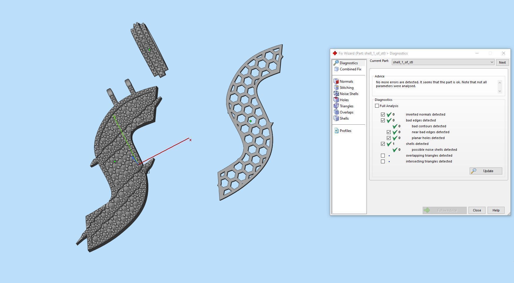
Task: Click the Advice text area
Action: (x=436, y=87)
